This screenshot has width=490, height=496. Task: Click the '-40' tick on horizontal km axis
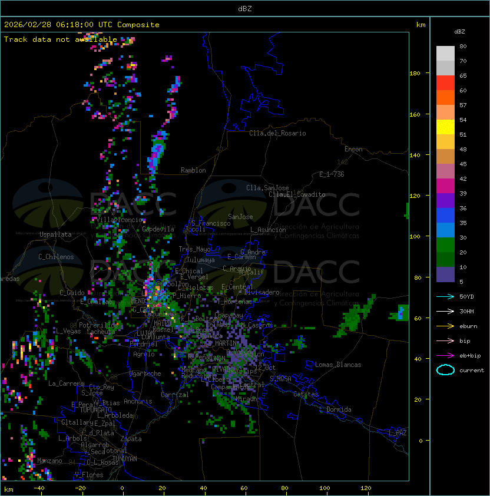click(x=39, y=488)
